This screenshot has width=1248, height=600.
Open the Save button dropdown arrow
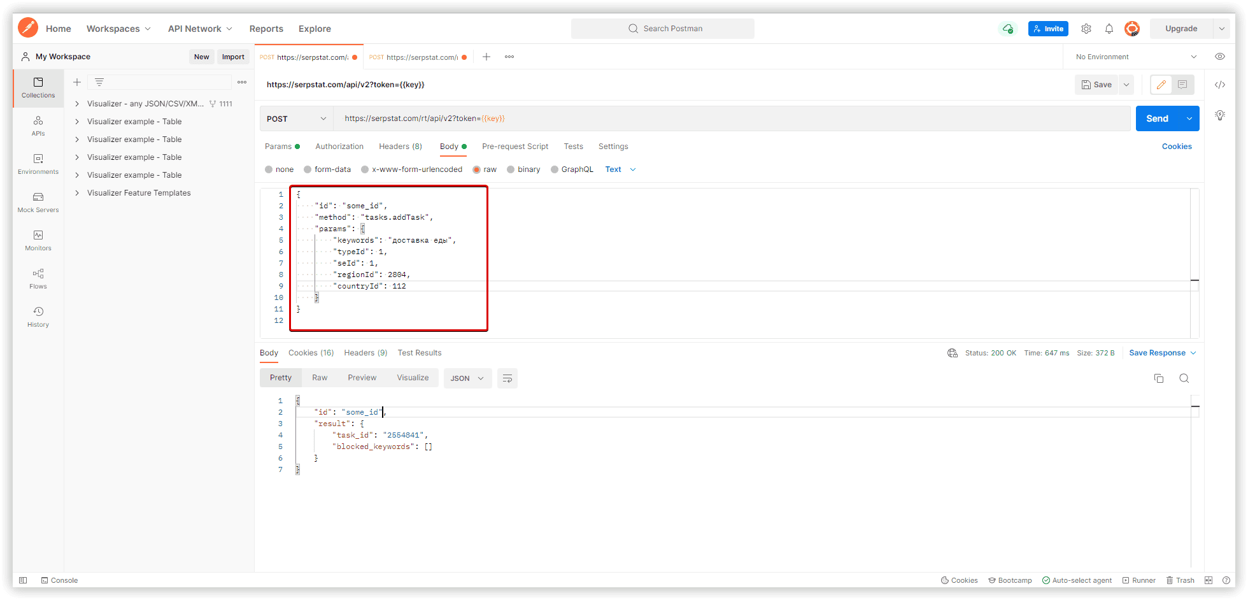click(x=1126, y=85)
